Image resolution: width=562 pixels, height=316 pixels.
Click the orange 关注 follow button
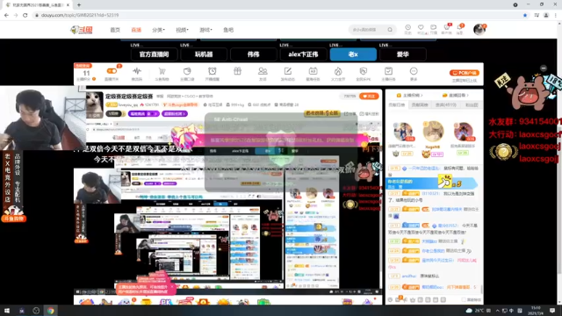click(x=369, y=96)
